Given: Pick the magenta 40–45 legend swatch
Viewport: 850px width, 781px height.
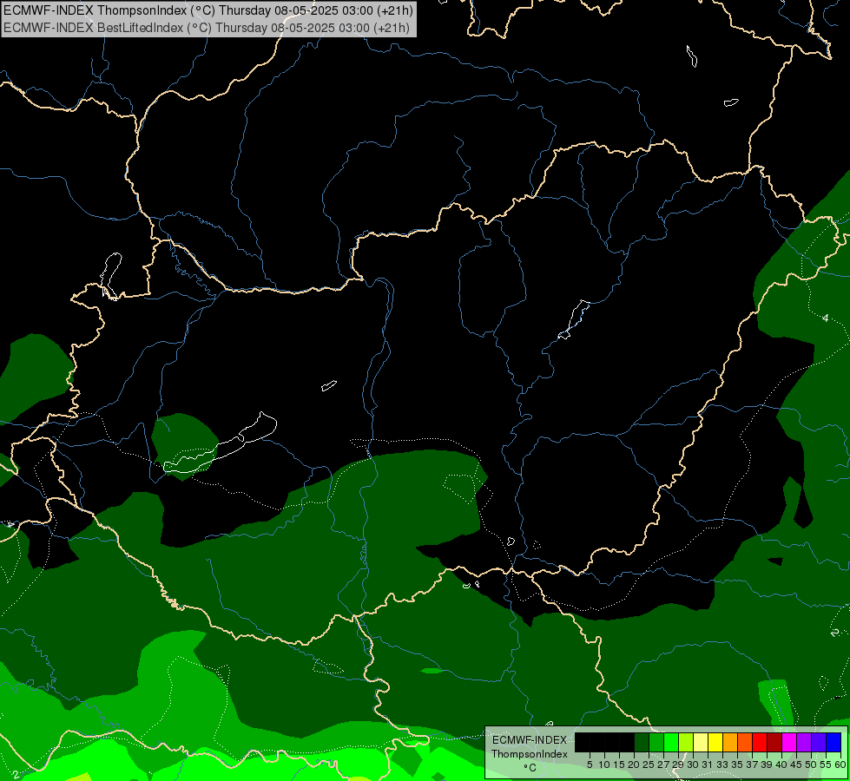Looking at the screenshot, I should [x=789, y=742].
